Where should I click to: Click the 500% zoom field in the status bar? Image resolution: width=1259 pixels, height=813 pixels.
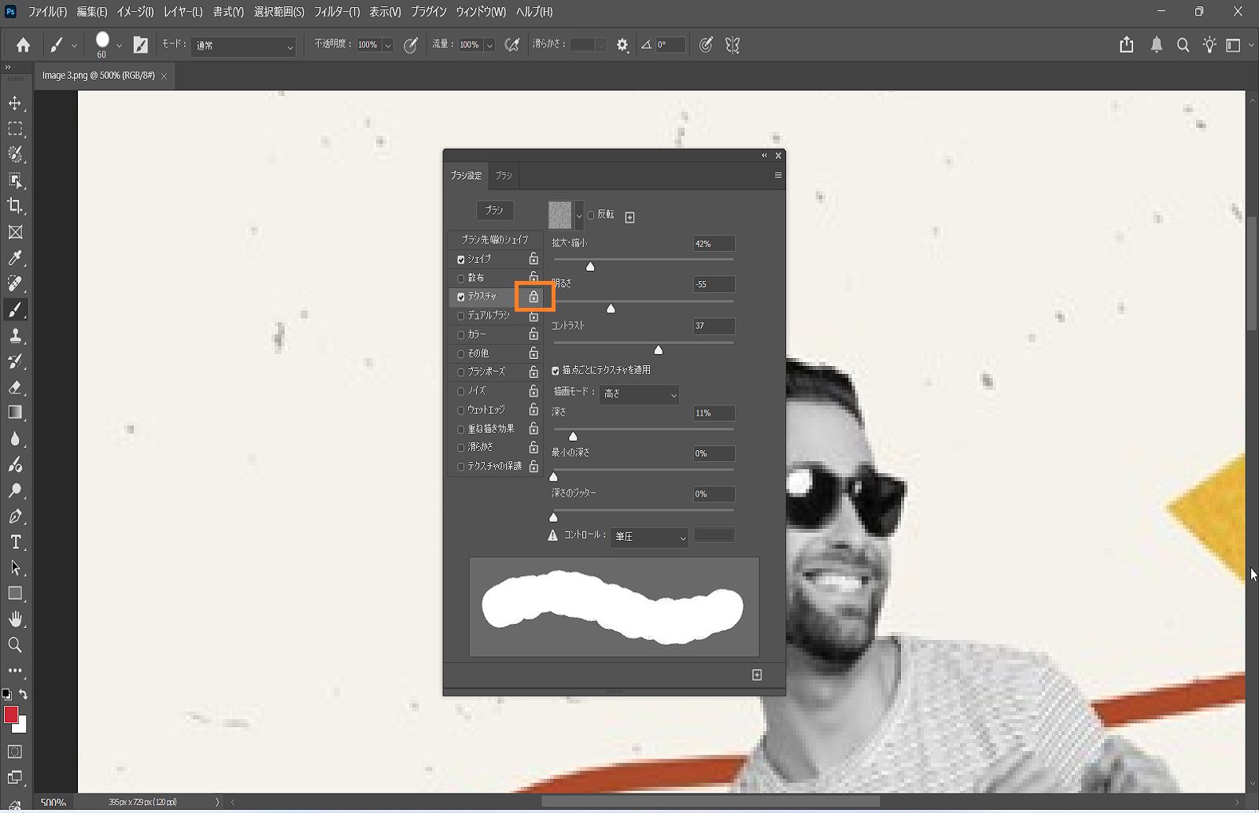pyautogui.click(x=53, y=802)
